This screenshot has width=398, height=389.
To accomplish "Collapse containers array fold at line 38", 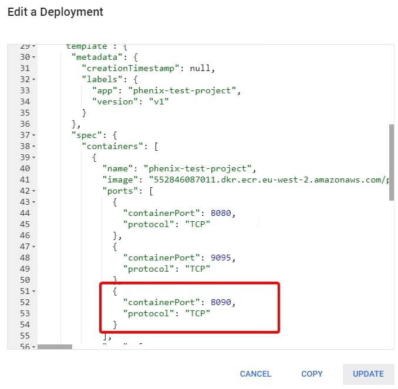I will (x=34, y=147).
